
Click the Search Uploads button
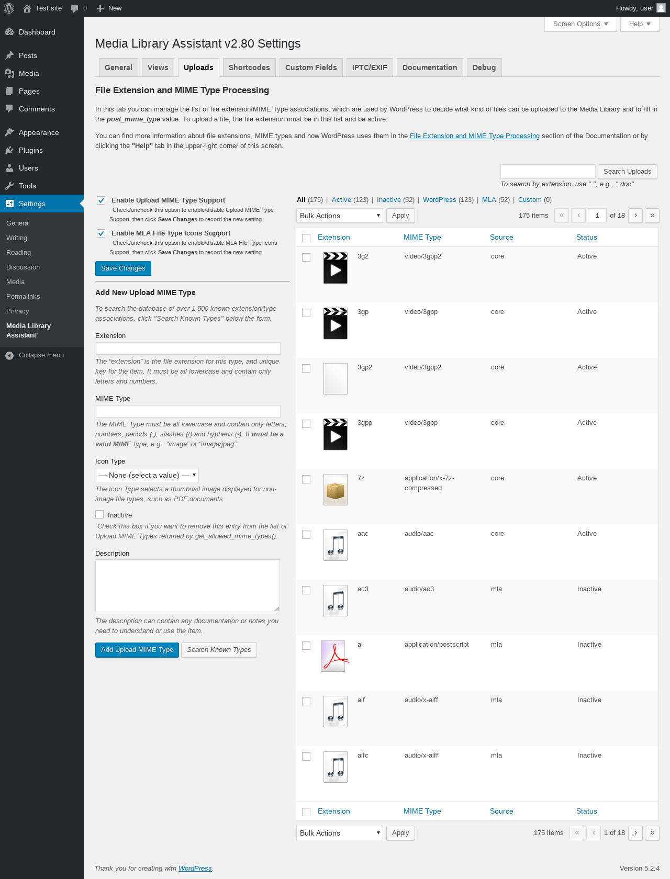(x=627, y=172)
